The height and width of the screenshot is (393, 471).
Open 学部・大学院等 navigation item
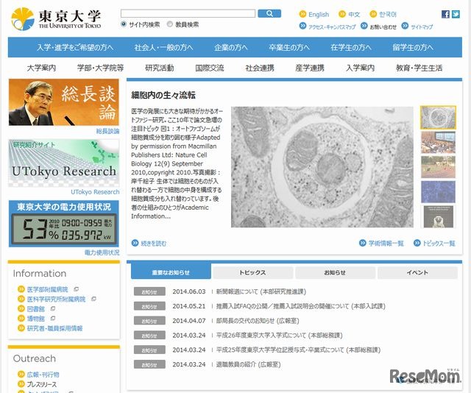(100, 68)
